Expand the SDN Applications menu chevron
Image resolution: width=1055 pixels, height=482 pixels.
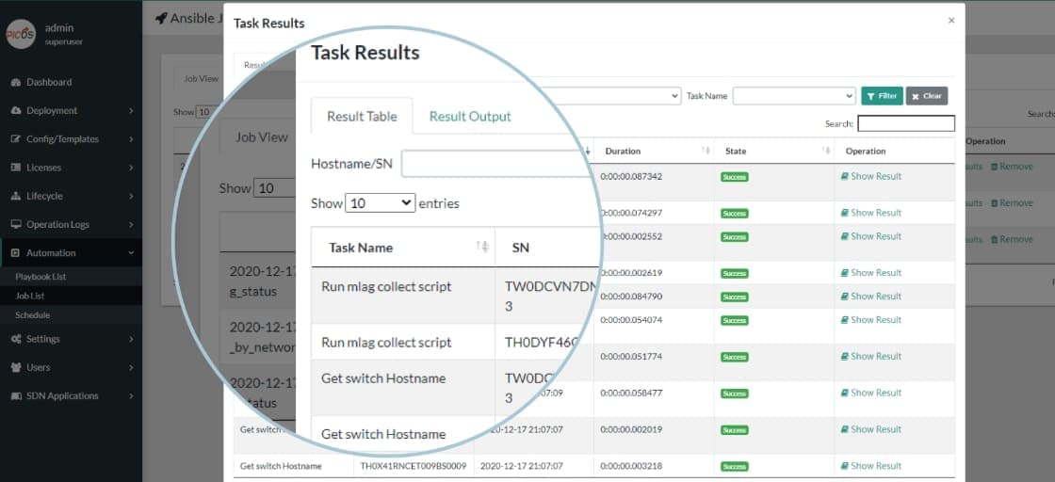coord(131,396)
